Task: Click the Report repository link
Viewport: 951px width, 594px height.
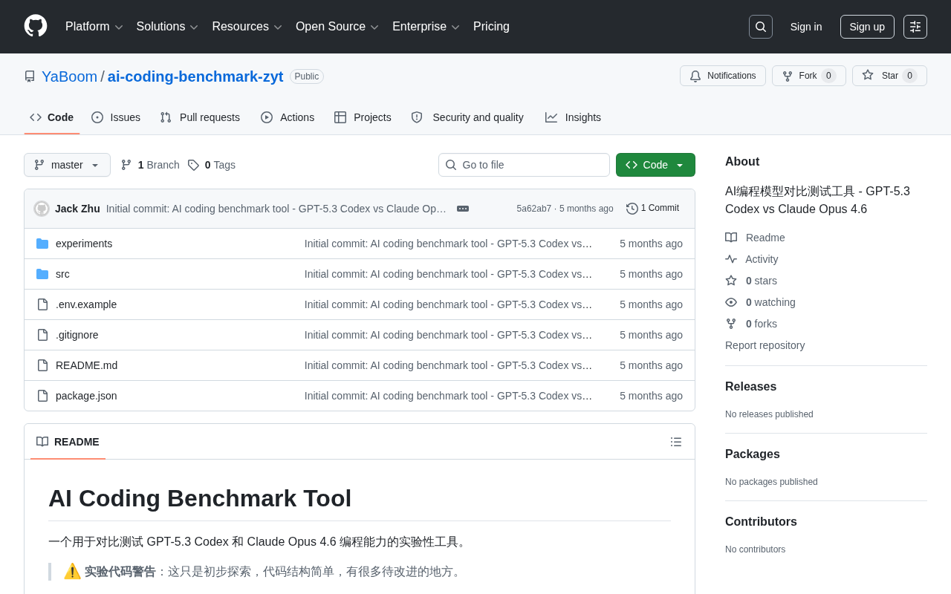Action: coord(765,345)
